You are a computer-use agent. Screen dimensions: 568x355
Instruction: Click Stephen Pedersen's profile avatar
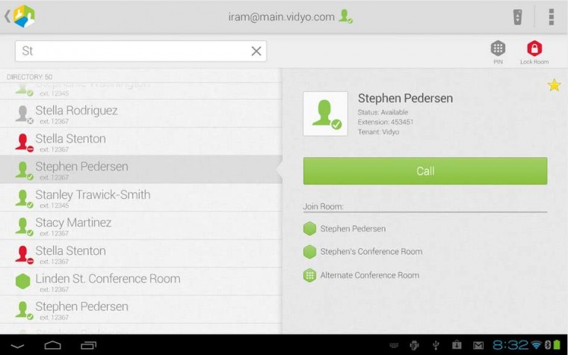point(325,114)
